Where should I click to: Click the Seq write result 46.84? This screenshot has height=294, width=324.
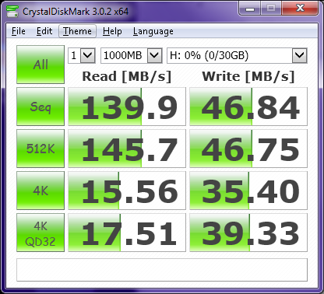pos(248,107)
